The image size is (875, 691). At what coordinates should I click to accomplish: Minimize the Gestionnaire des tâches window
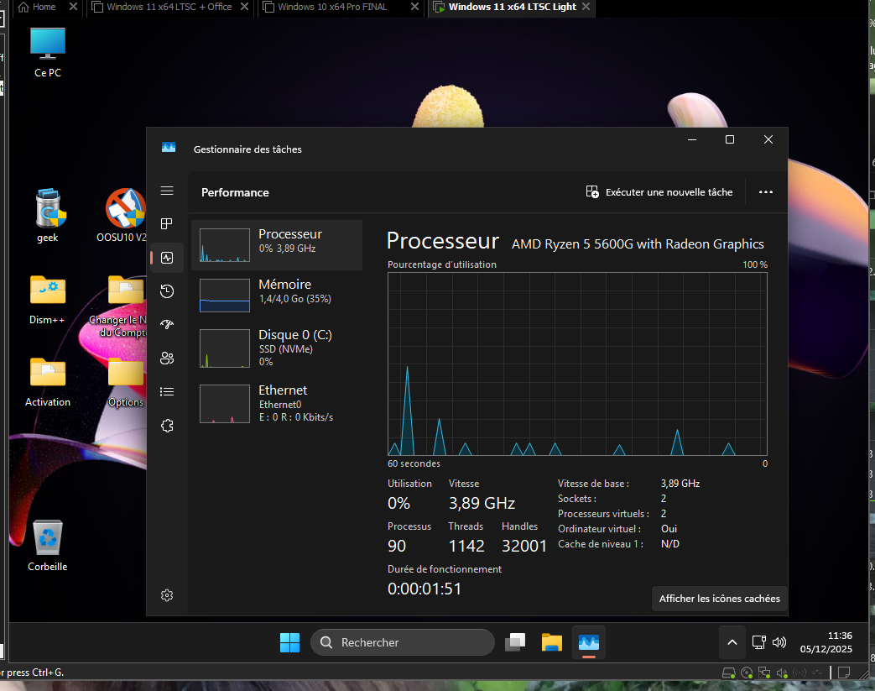coord(692,139)
